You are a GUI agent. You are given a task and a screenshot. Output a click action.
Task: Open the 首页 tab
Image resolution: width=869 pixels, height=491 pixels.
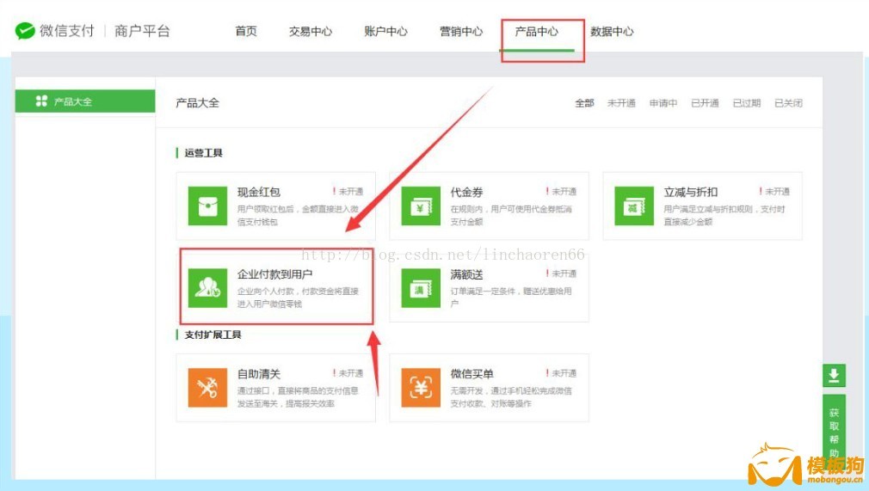(x=246, y=31)
